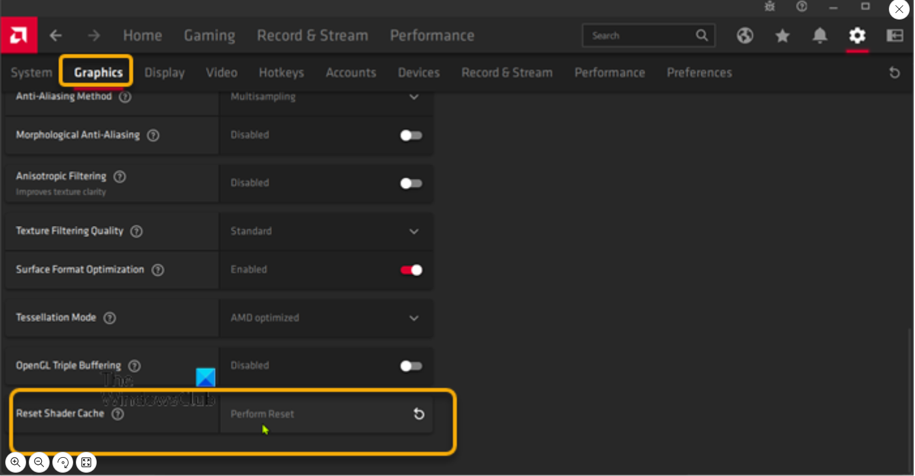Click the Perform Reset circular arrow icon
Image resolution: width=915 pixels, height=476 pixels.
pos(419,414)
